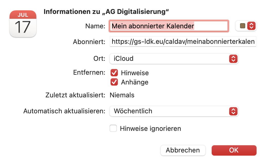Click the Automatisch aktualisieren label
Screen dimensions: 263x162
64,111
